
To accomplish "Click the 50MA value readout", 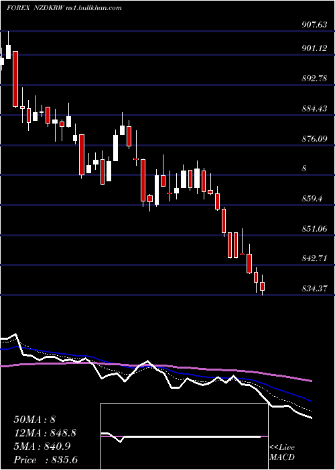I will (x=35, y=420).
